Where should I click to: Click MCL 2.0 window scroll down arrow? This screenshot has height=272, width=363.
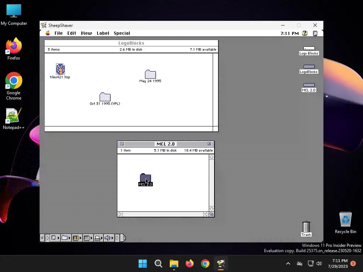212,209
